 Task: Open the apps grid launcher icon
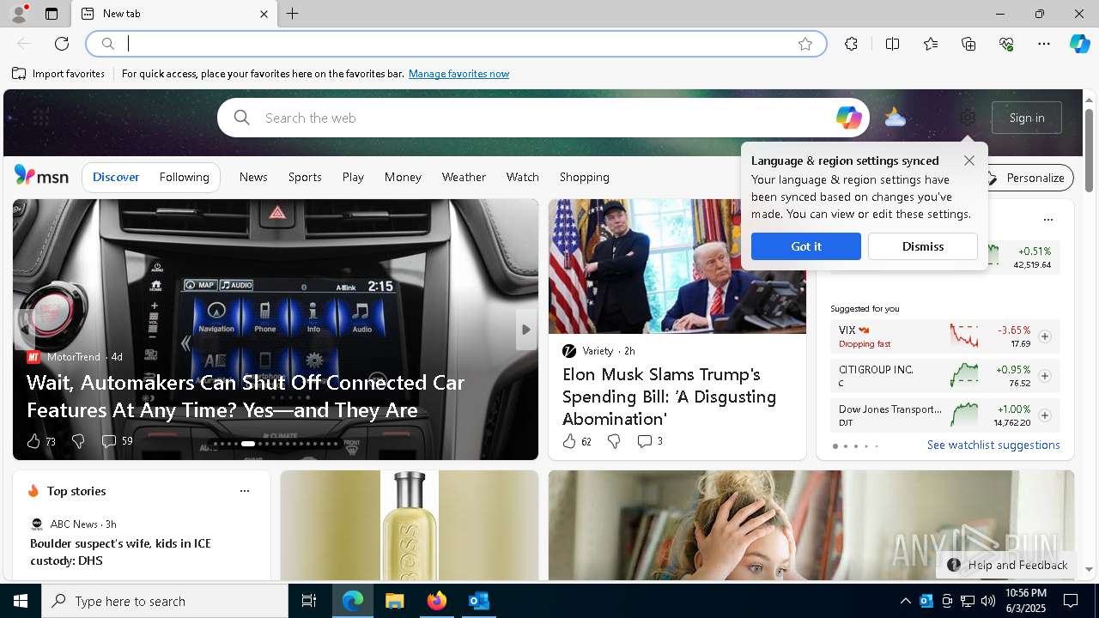tap(40, 118)
